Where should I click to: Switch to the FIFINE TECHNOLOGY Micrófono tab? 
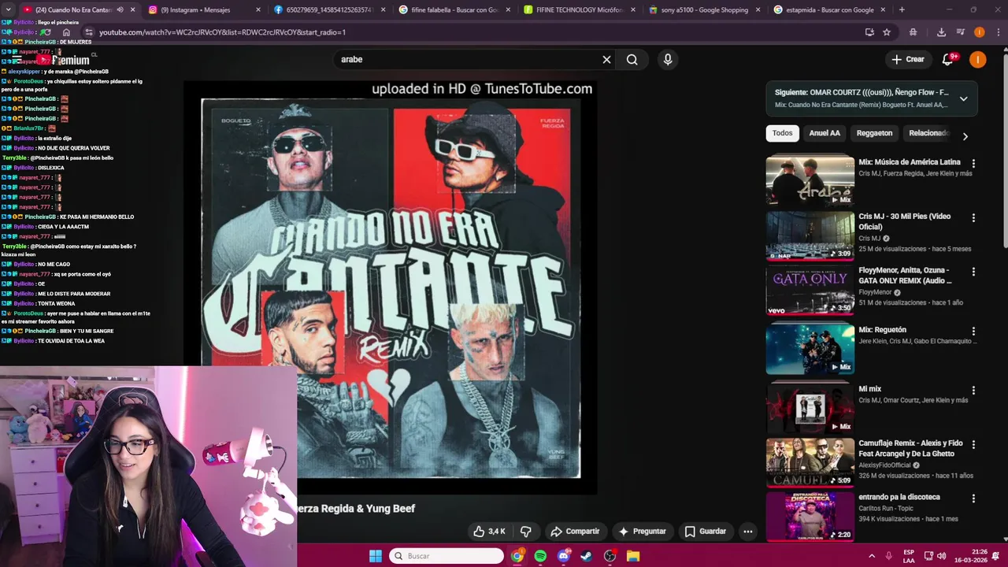click(x=579, y=10)
